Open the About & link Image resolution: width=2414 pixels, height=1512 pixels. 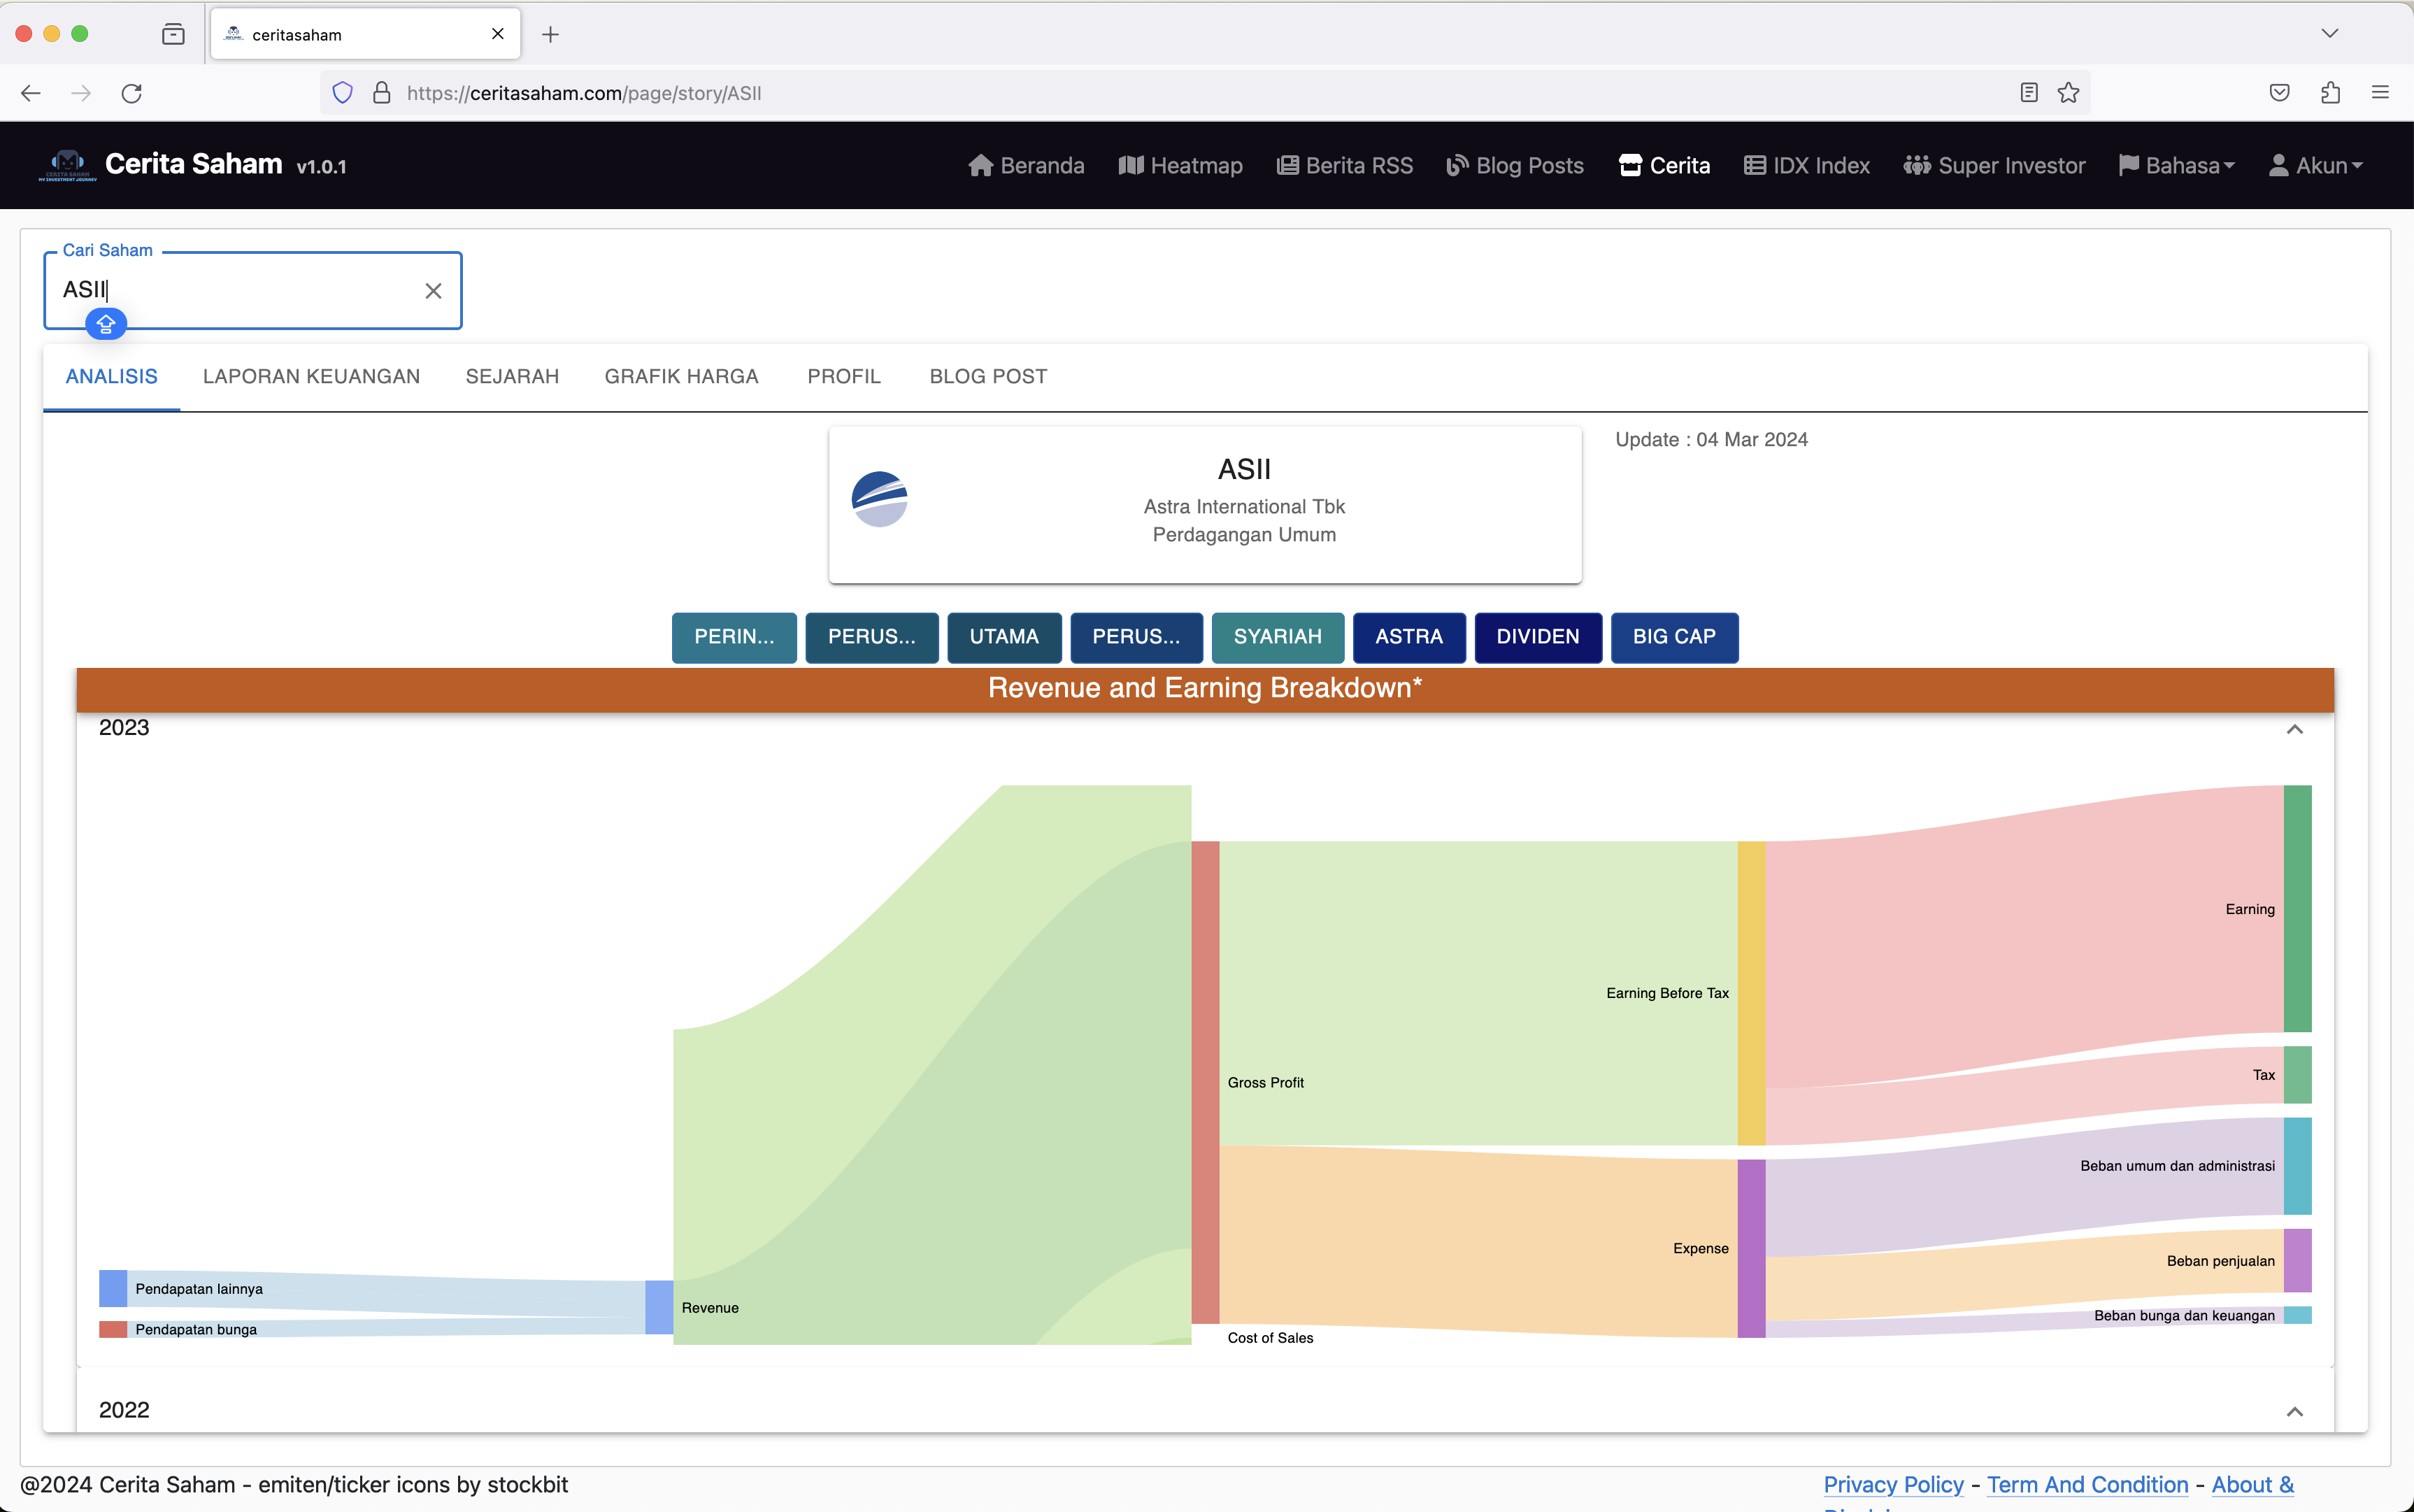click(2252, 1484)
